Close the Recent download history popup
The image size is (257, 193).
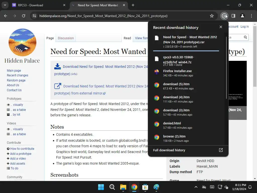coord(221,27)
